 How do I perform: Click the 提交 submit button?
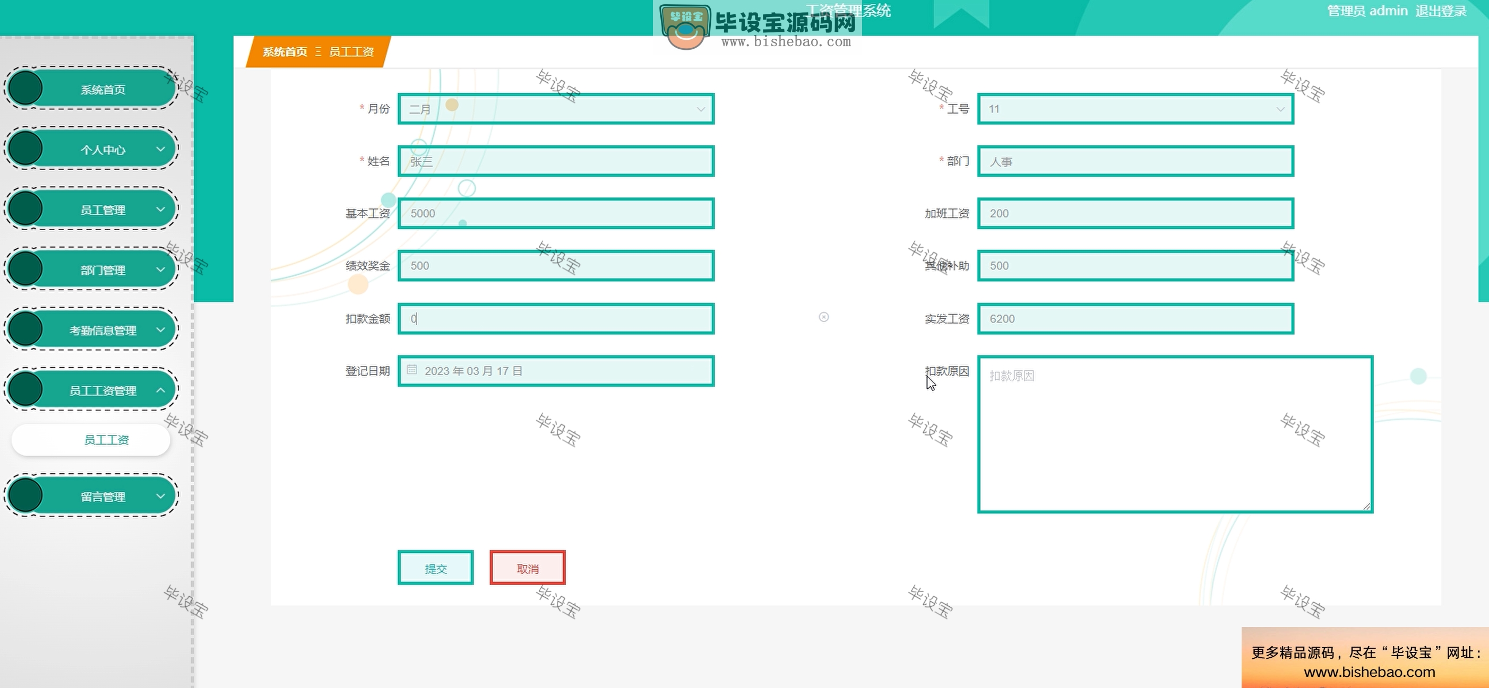click(436, 568)
